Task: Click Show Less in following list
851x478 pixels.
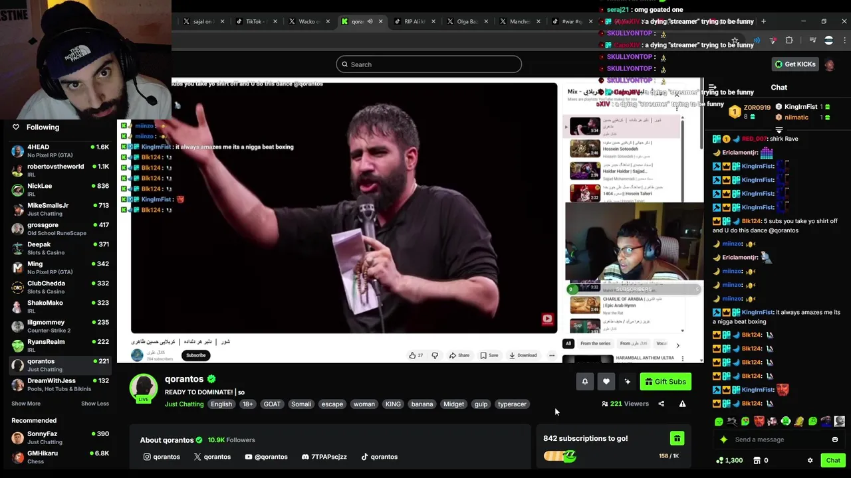Action: click(x=95, y=404)
